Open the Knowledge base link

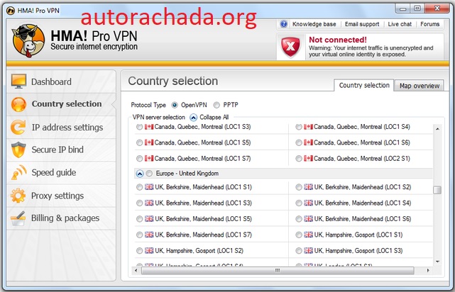pos(314,24)
